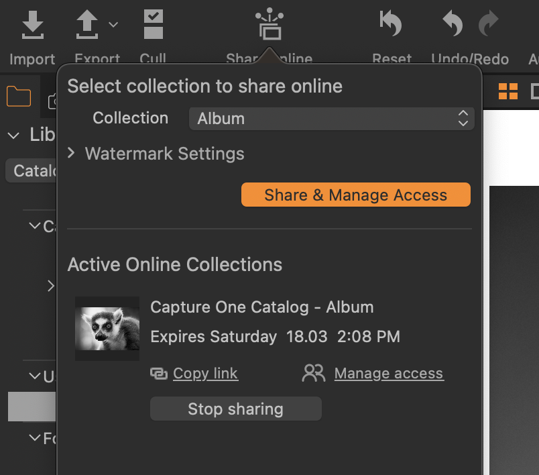Click the Copy link hyperlink

pos(205,374)
